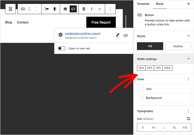Click the typography size settings icon
The width and height of the screenshot is (194, 135).
tap(188, 119)
